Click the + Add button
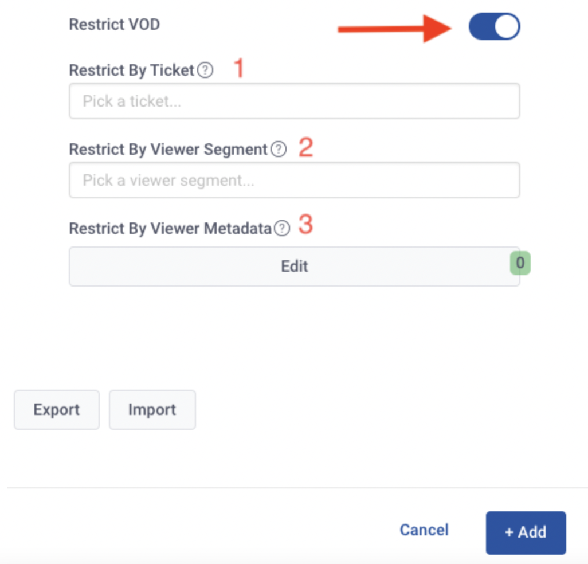This screenshot has height=564, width=588. click(526, 532)
